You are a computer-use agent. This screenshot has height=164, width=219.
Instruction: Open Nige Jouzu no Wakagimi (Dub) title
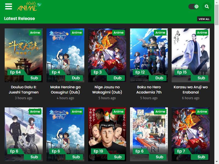(107, 90)
